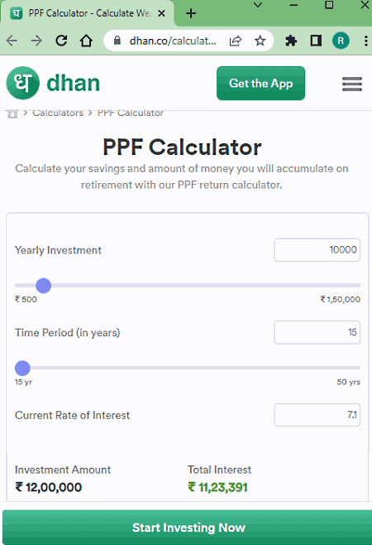Click the home breadcrumb icon
Screen dimensions: 372x545
click(12, 113)
